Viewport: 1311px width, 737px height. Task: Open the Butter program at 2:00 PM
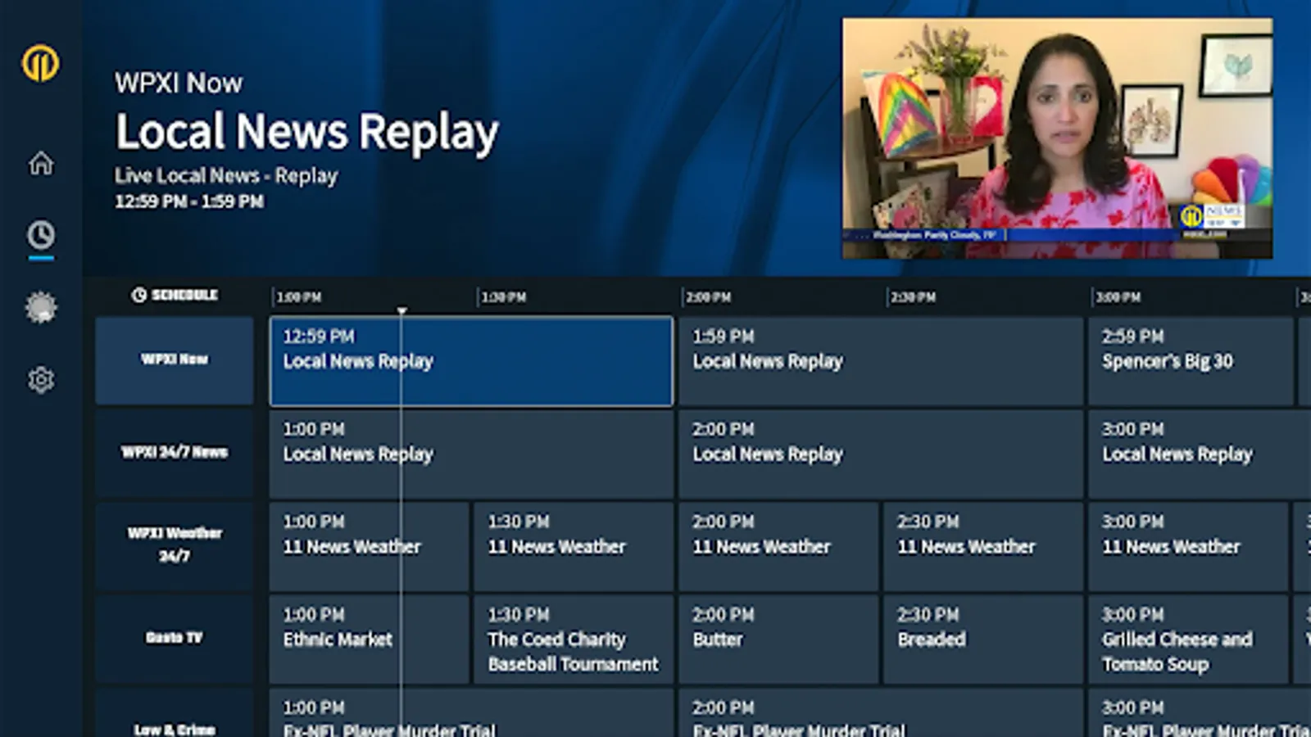coord(778,639)
